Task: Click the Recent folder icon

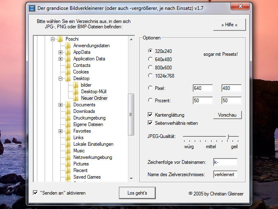Action: (68, 170)
